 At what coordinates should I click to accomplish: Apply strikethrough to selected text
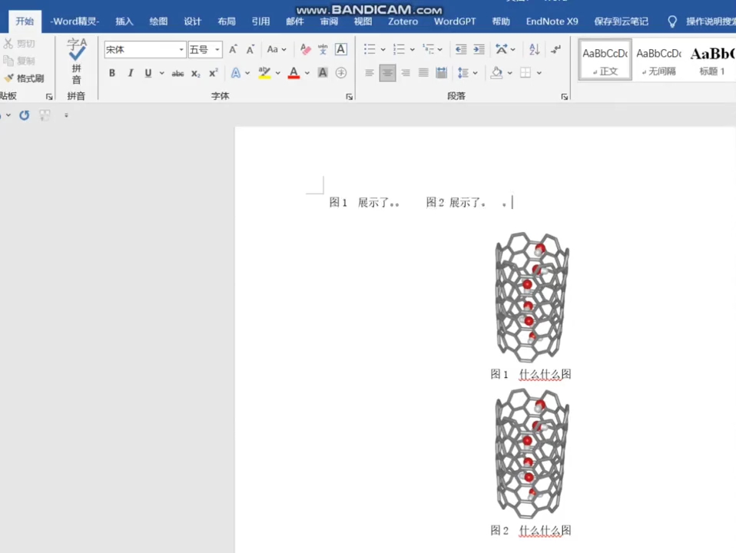pos(177,73)
